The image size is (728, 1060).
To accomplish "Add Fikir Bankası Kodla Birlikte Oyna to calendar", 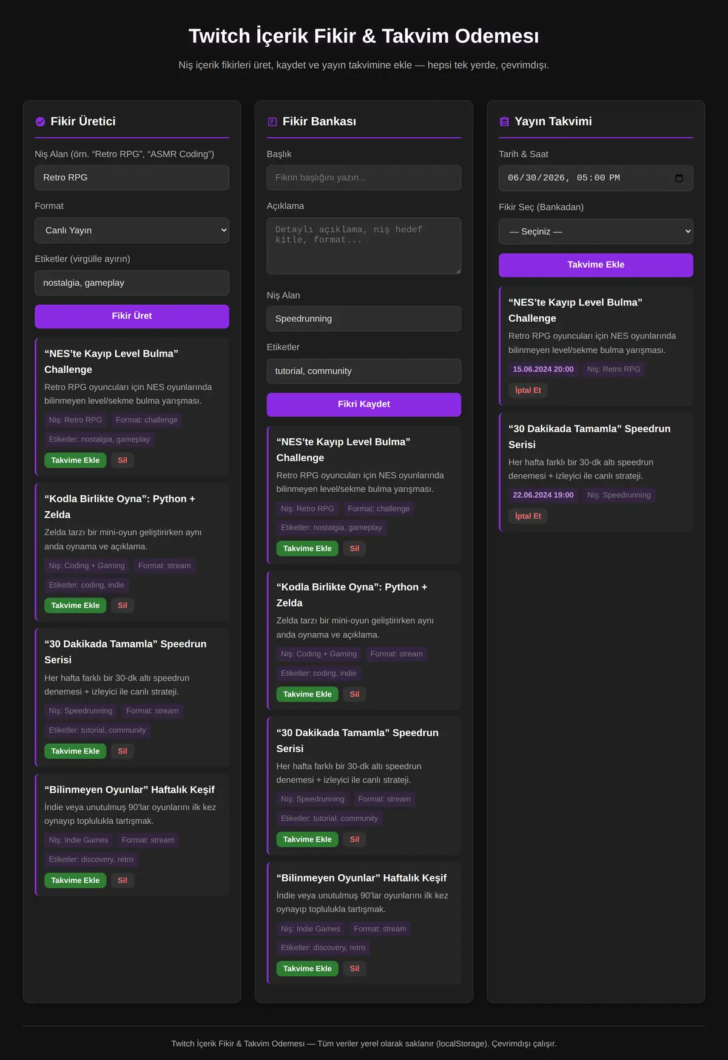I will [x=308, y=694].
